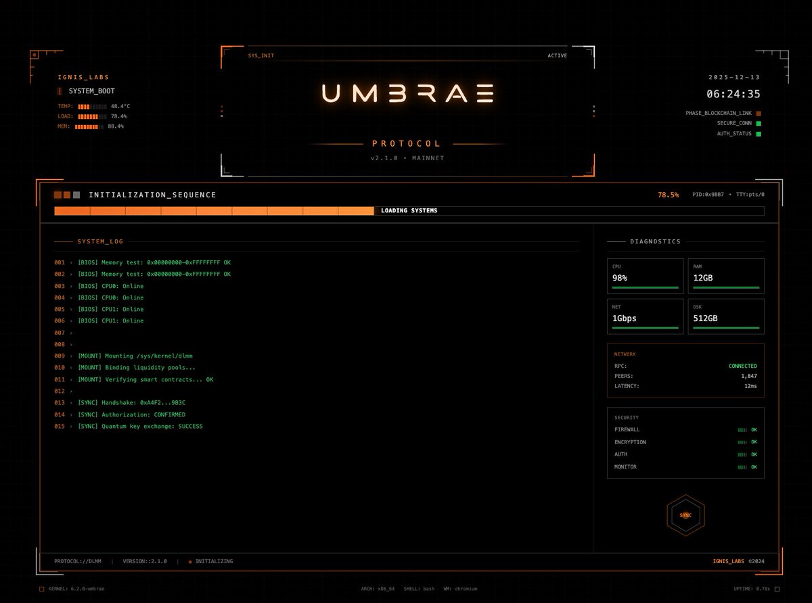The height and width of the screenshot is (603, 812).
Task: Click the green SECURE_CONN status indicator square
Action: click(759, 124)
